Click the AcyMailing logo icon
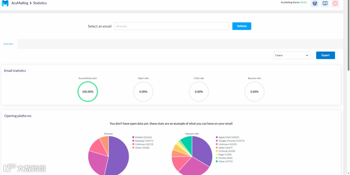 (5, 3)
